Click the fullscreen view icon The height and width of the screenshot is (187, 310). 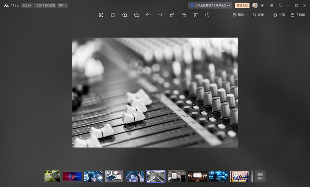101,15
